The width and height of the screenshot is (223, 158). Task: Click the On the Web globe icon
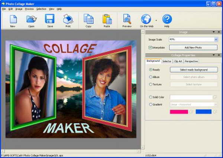146,19
